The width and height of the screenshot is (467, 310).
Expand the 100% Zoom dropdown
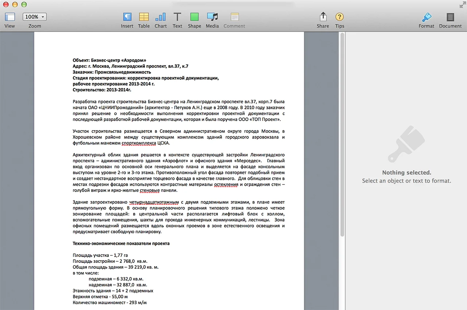35,17
